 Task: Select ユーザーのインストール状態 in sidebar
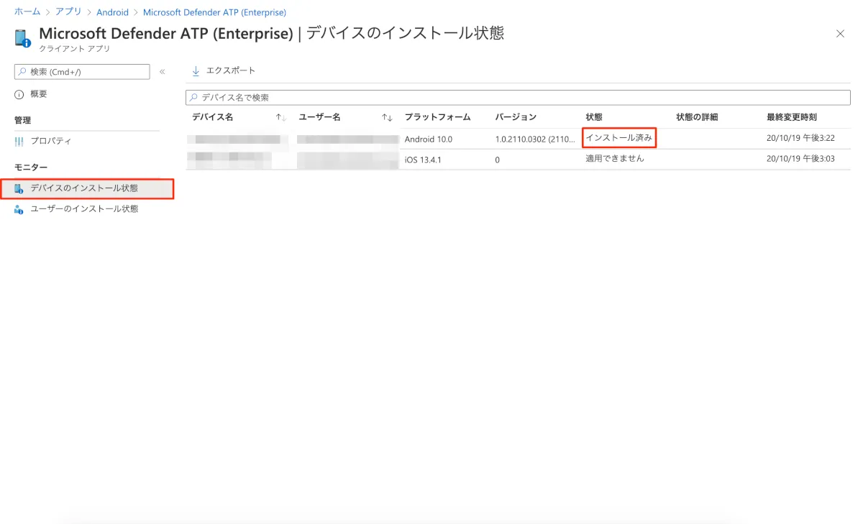pyautogui.click(x=84, y=209)
